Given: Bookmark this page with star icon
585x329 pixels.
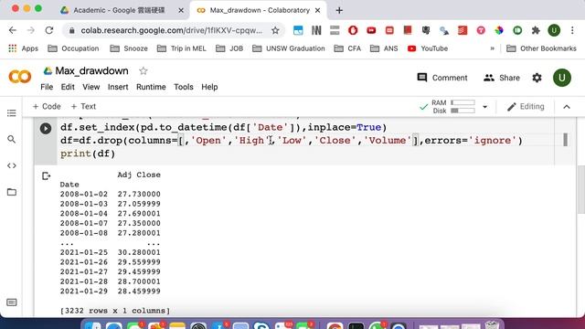Looking at the screenshot, I should pyautogui.click(x=275, y=30).
